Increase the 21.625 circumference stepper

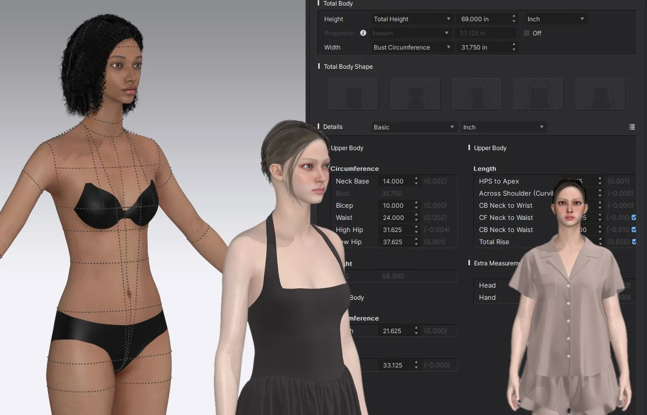(416, 328)
